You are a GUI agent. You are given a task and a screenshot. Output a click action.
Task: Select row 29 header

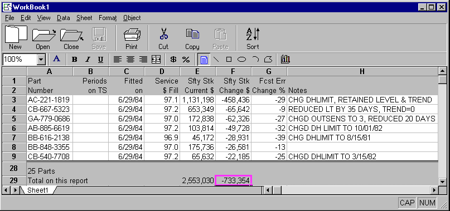14,180
